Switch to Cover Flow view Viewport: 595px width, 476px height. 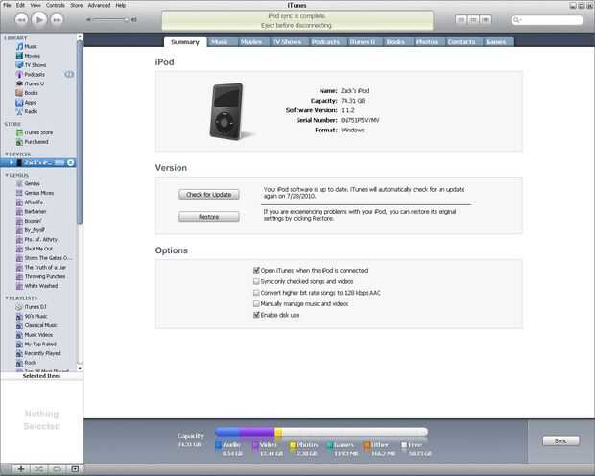tap(486, 19)
